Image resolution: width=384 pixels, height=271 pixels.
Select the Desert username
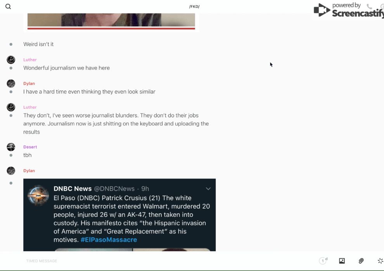(x=30, y=147)
